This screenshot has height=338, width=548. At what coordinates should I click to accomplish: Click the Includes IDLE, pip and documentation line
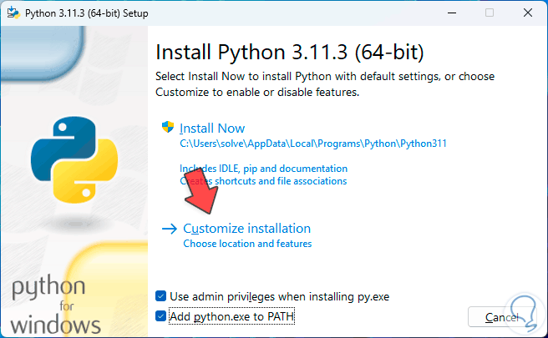coord(263,169)
